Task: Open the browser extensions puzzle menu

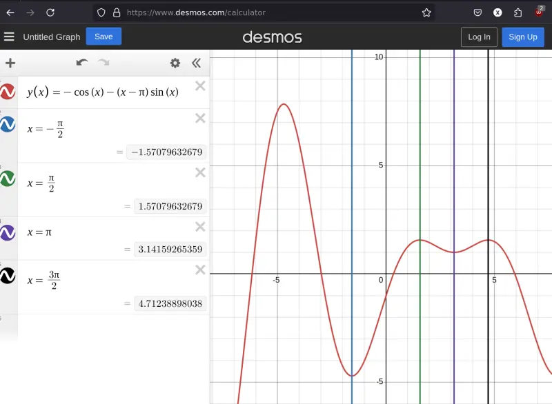Action: pyautogui.click(x=518, y=12)
